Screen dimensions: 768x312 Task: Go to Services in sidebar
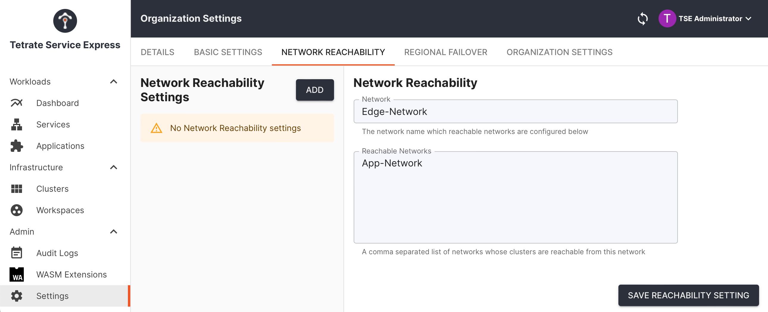point(65,124)
